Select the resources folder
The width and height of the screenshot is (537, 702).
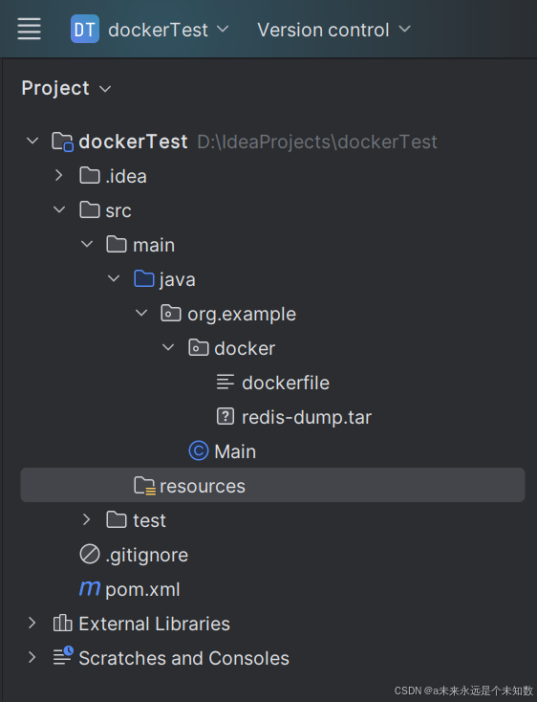coord(272,485)
